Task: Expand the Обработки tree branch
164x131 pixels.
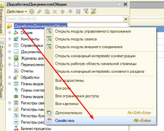Action: tap(10, 77)
